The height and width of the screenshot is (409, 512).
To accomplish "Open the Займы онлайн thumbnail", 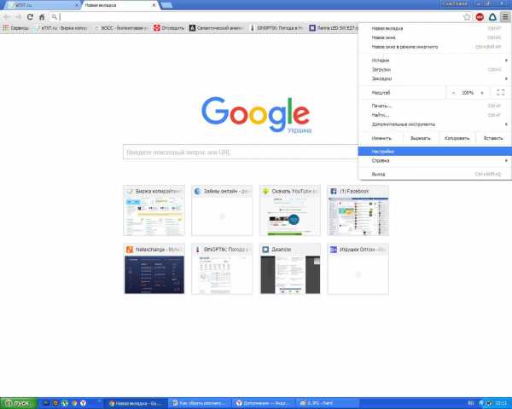I will click(x=222, y=210).
